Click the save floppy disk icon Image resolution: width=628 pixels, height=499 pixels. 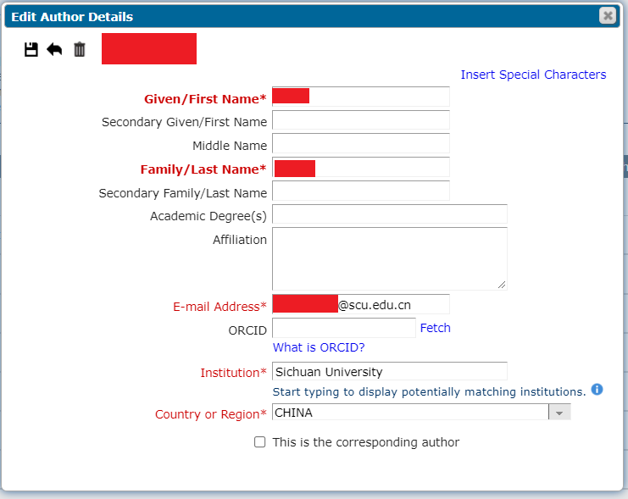coord(31,50)
